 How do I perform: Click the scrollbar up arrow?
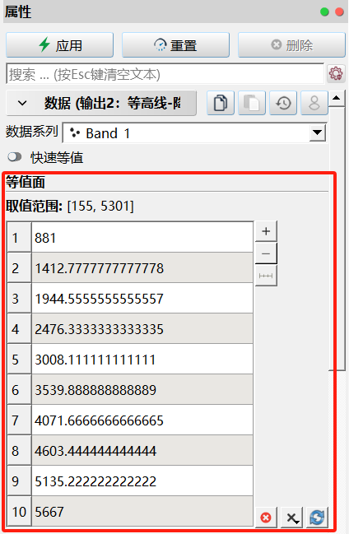click(337, 99)
